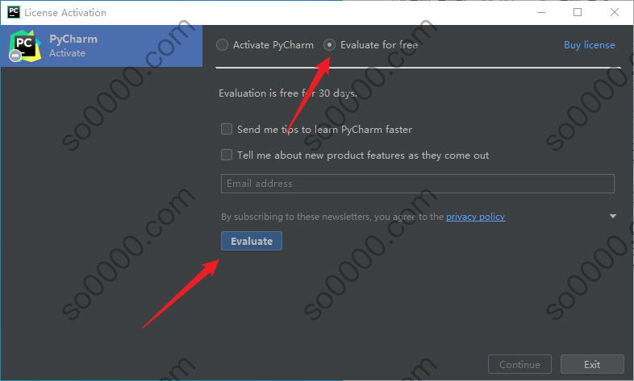Close the License Activation window
This screenshot has height=381, width=634.
point(614,13)
